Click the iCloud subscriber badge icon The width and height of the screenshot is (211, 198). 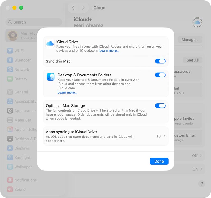click(197, 22)
